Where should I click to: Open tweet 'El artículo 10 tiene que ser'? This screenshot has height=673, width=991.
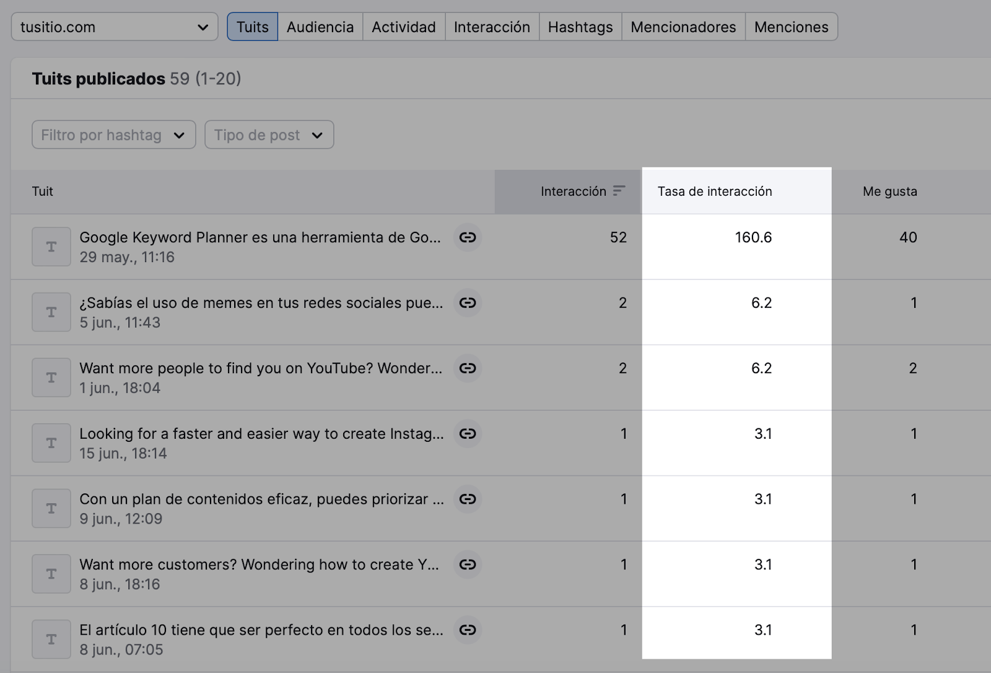pos(261,630)
